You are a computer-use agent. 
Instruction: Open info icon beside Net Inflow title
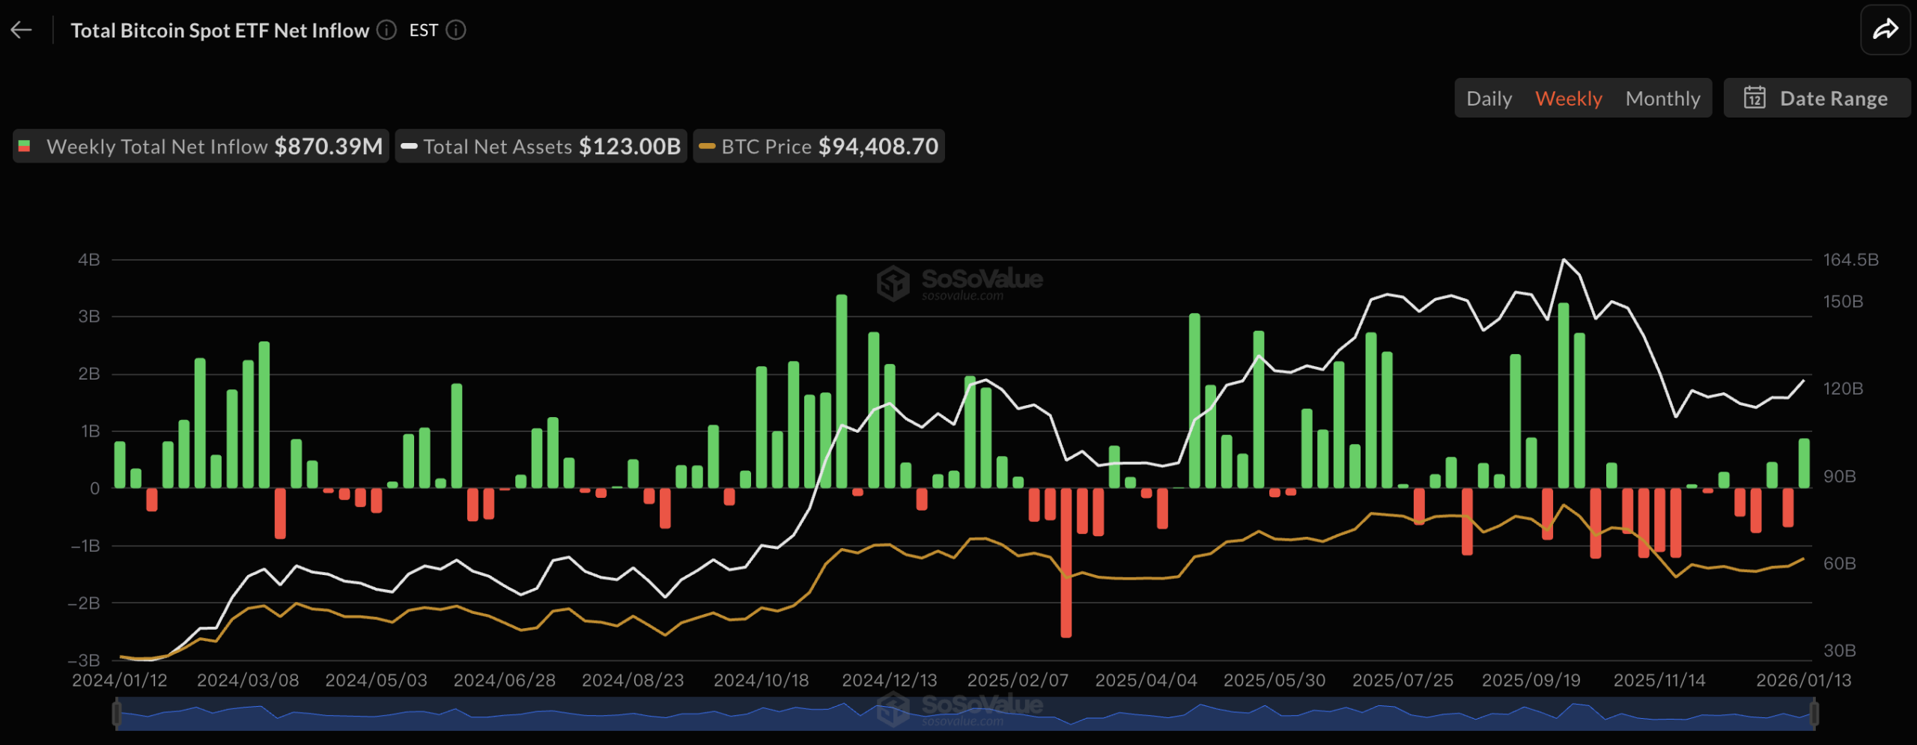click(386, 30)
